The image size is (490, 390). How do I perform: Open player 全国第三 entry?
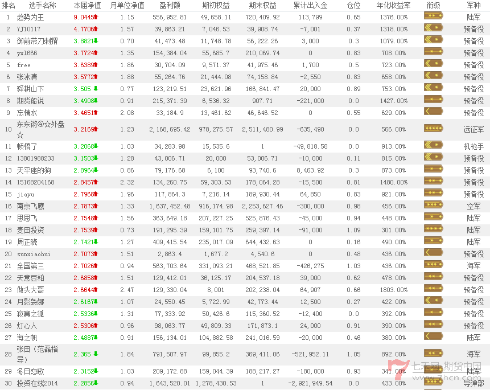pos(30,266)
